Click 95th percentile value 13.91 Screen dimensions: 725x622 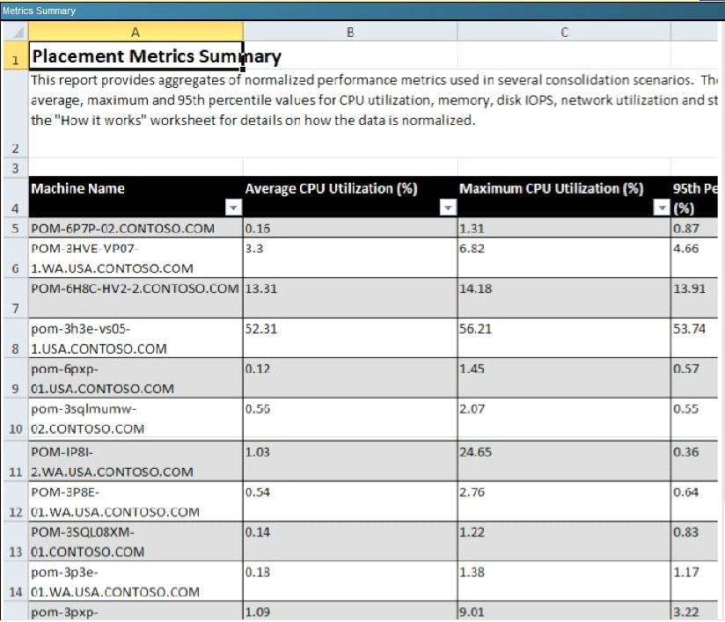pos(690,289)
